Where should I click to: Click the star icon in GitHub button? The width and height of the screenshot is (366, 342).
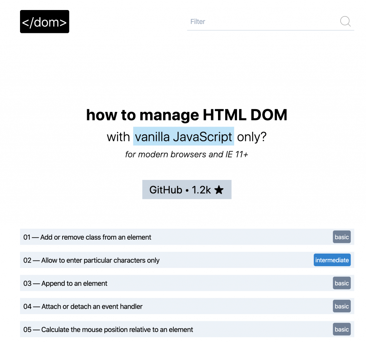click(x=219, y=190)
